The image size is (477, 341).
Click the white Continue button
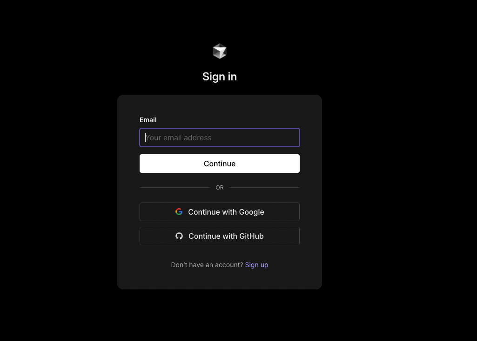[x=219, y=164]
